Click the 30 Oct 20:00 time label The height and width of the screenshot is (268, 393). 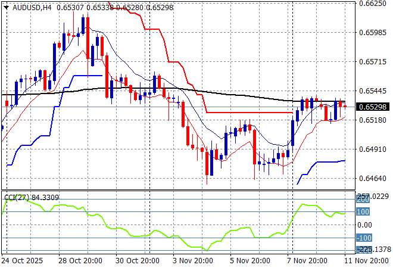point(138,261)
